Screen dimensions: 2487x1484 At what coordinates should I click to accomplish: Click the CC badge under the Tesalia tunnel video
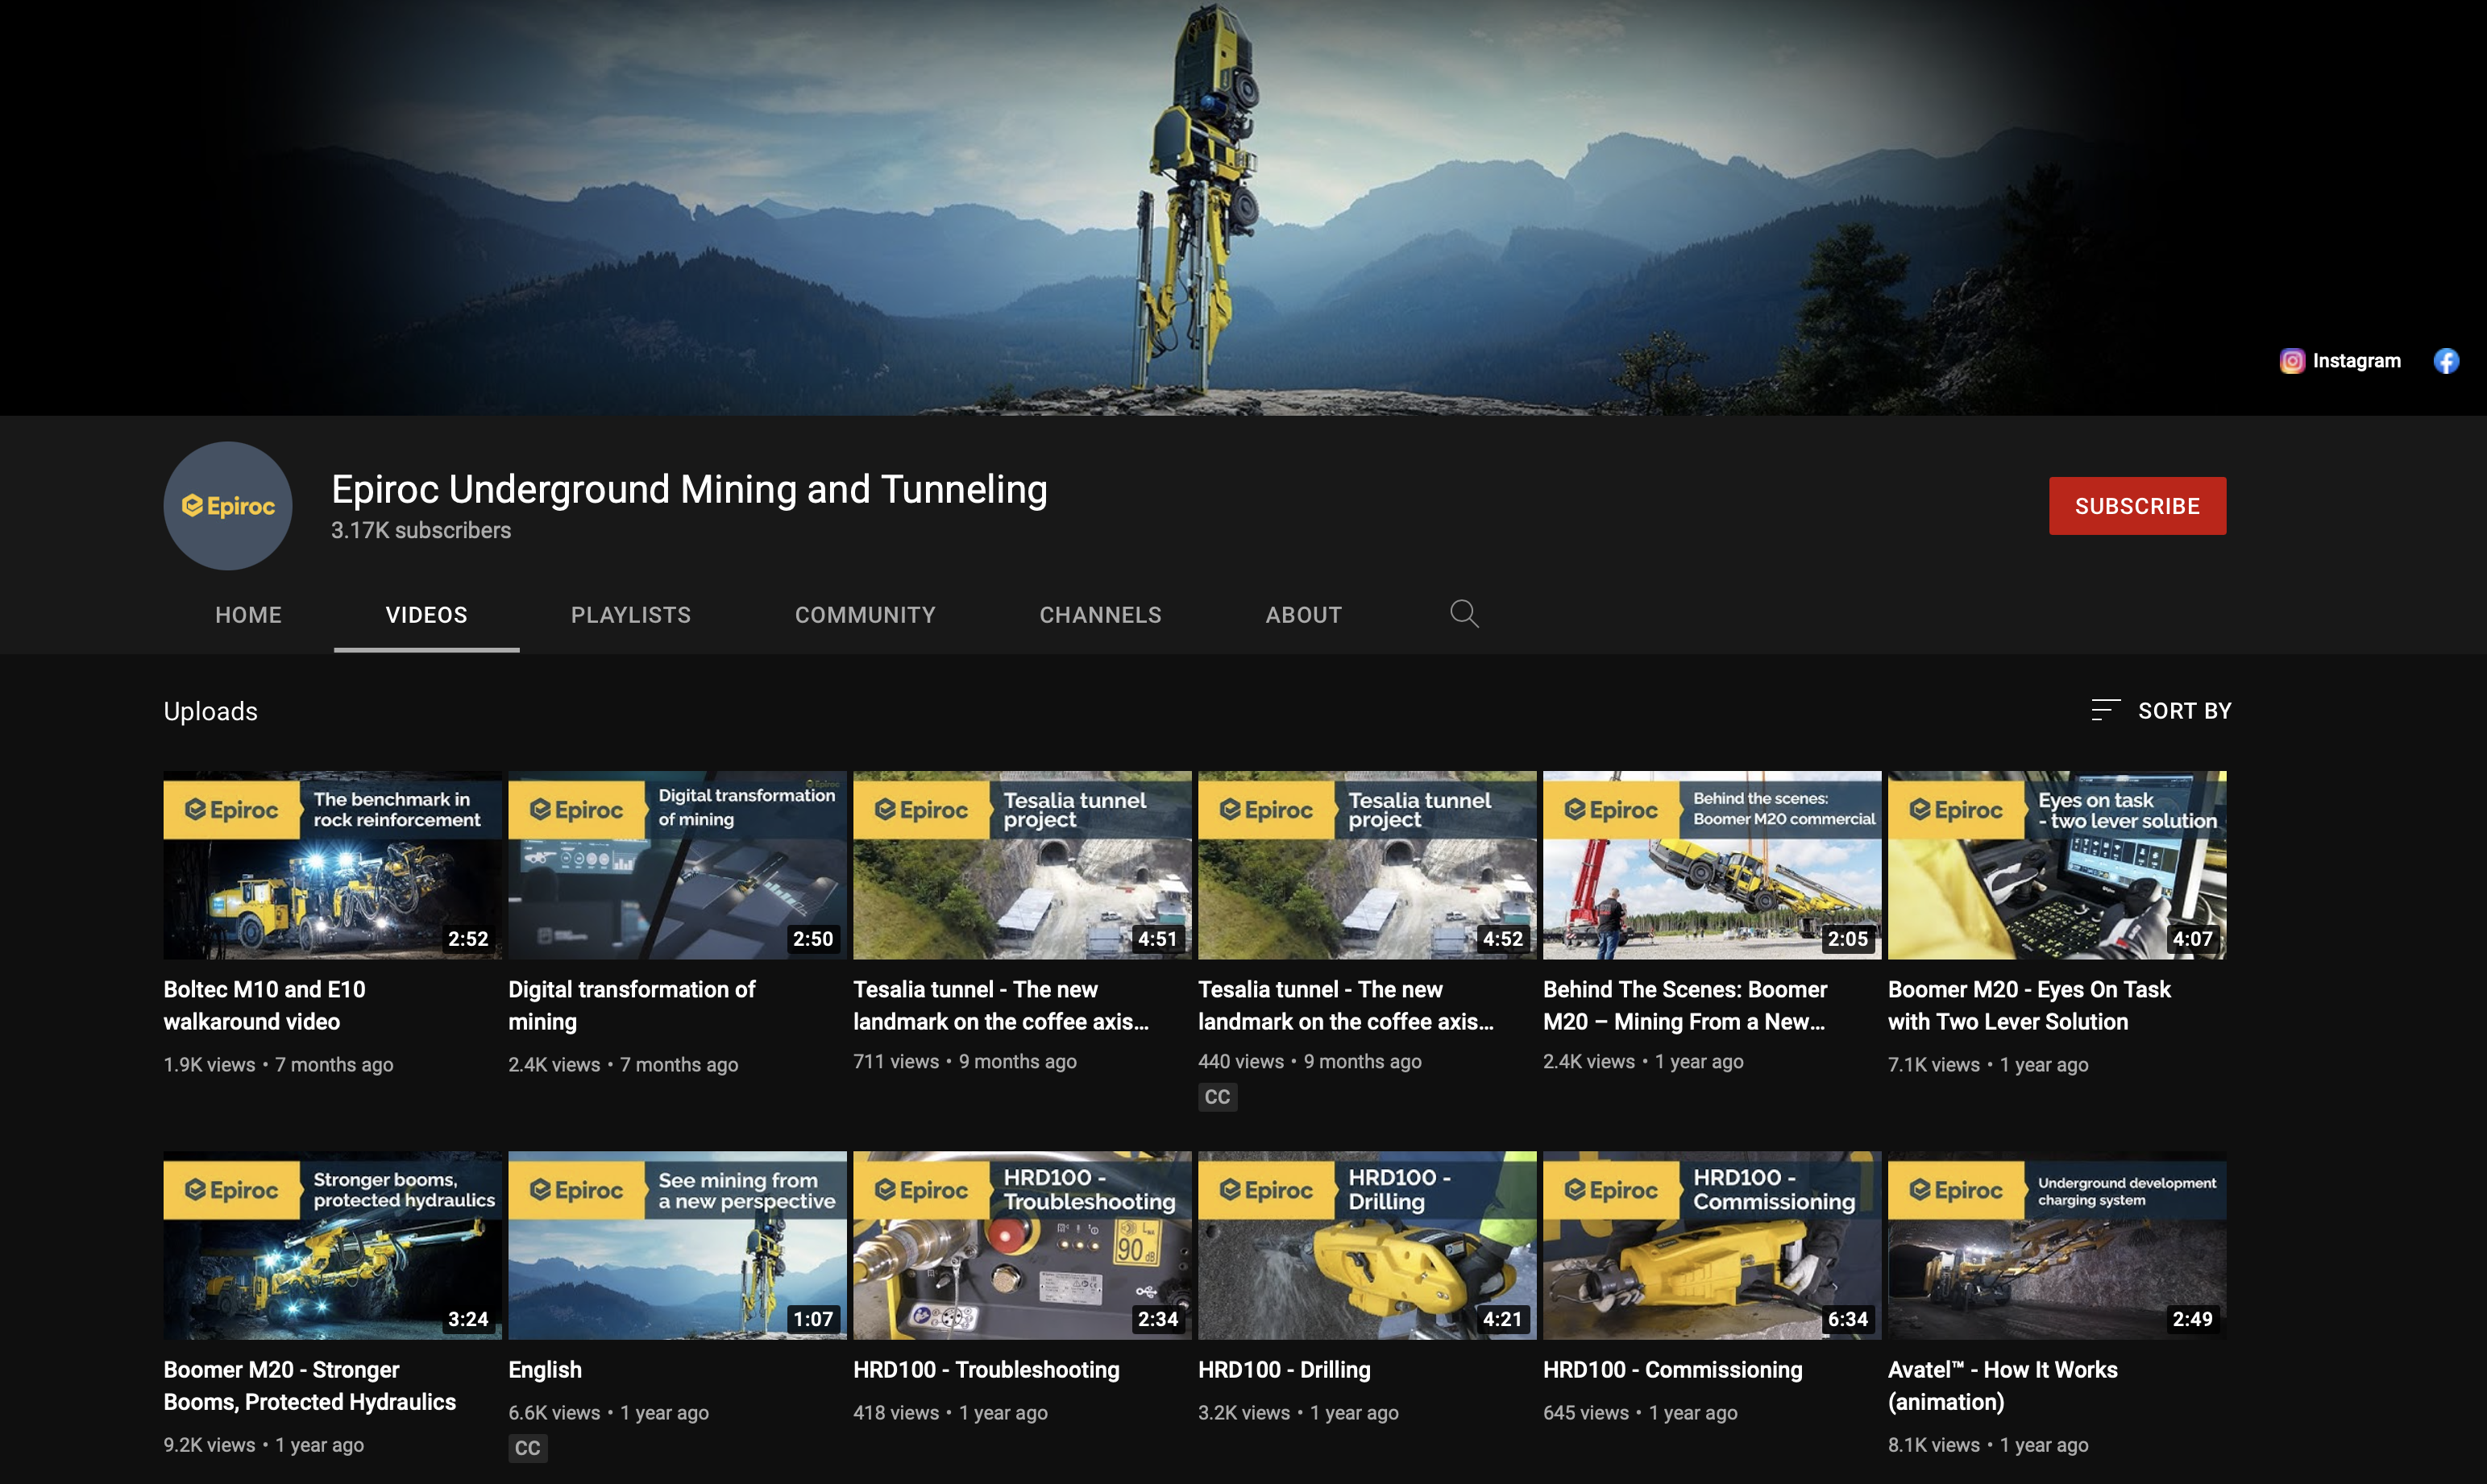1218,1096
